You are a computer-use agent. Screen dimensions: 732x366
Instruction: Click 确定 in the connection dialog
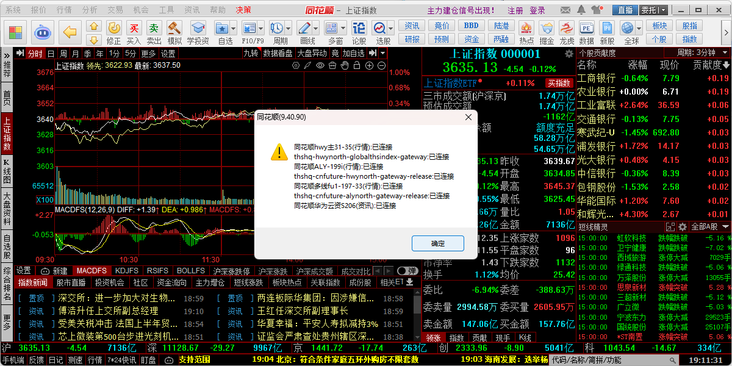tap(438, 243)
